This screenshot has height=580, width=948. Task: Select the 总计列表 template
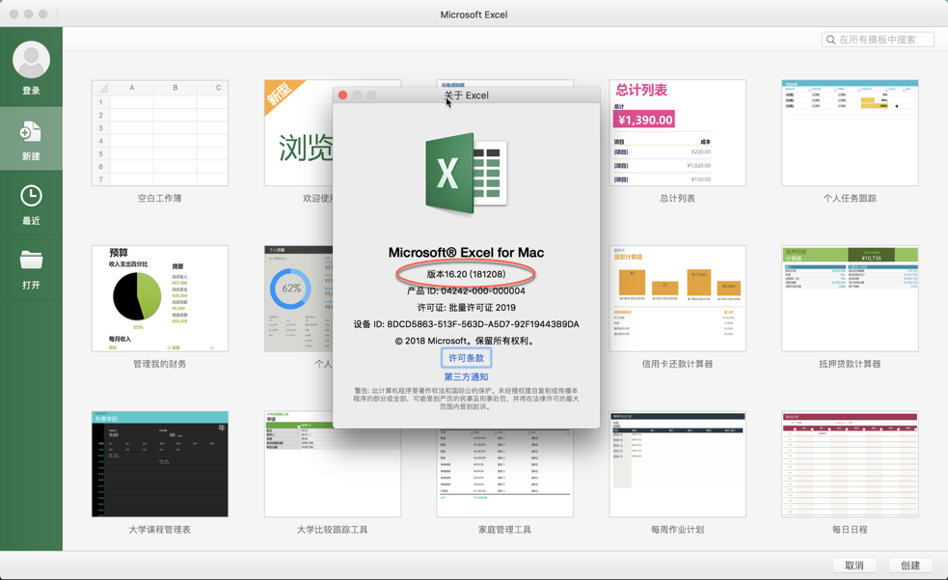coord(677,130)
